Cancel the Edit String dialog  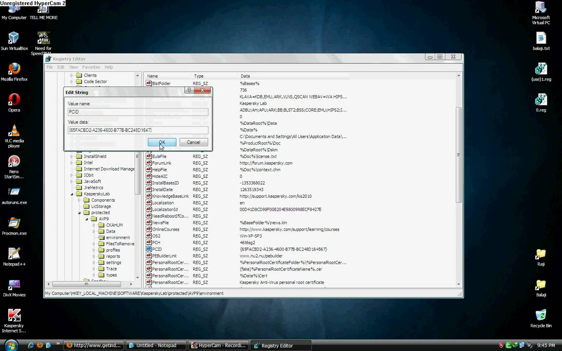click(194, 142)
